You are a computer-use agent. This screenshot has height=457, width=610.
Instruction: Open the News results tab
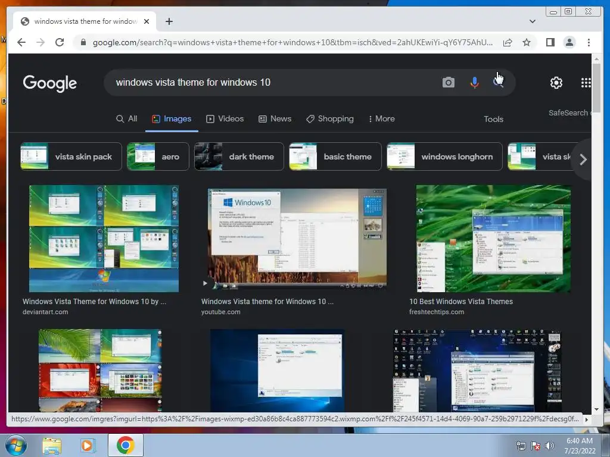275,119
